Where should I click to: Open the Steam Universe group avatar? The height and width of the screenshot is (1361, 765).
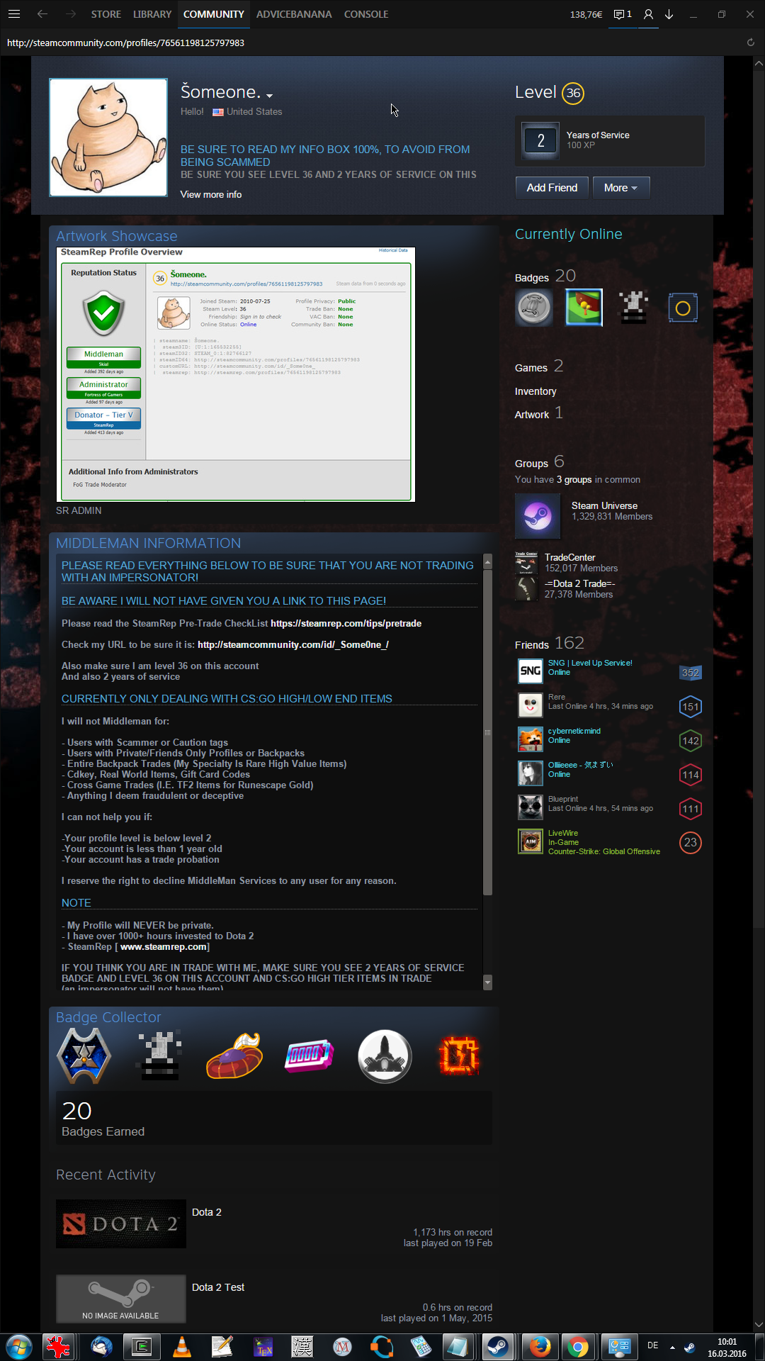pos(538,515)
